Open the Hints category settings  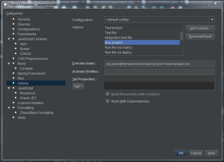[x=22, y=117]
